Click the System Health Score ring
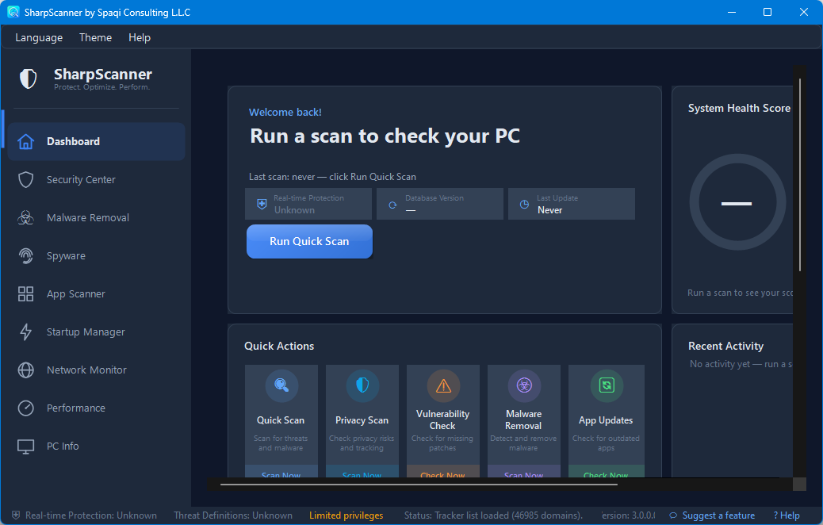823x525 pixels. [737, 202]
